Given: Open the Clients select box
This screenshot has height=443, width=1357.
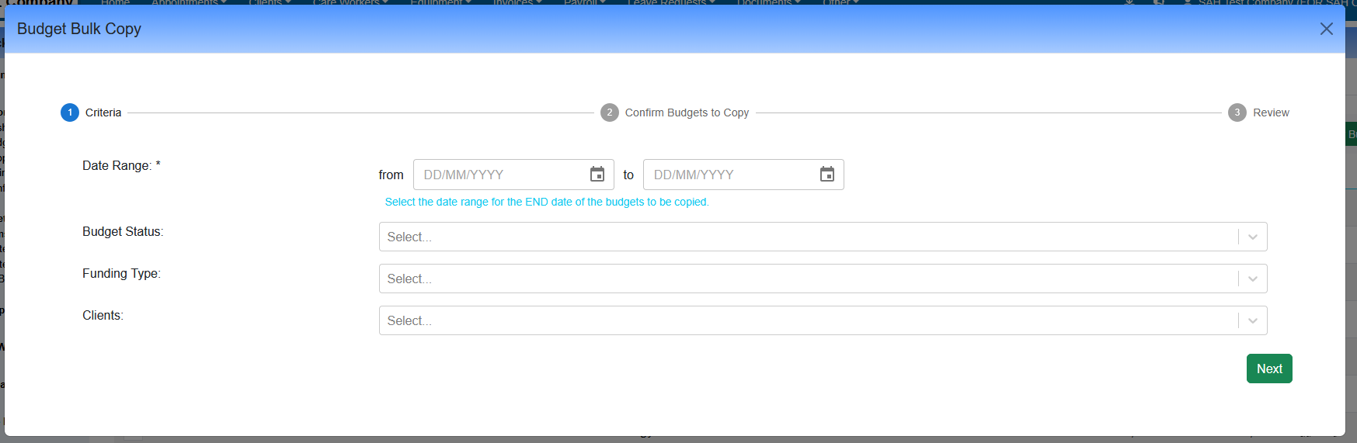Looking at the screenshot, I should pyautogui.click(x=808, y=320).
